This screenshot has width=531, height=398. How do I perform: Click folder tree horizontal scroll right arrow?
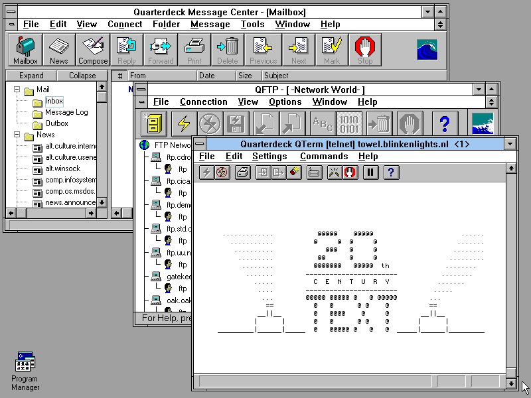(x=91, y=213)
